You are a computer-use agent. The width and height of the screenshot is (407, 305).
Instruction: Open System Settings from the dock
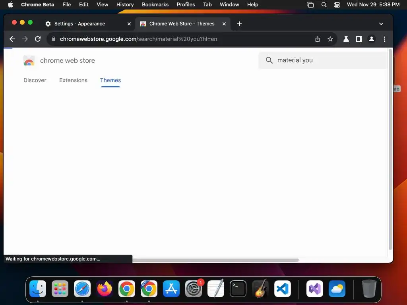point(194,289)
